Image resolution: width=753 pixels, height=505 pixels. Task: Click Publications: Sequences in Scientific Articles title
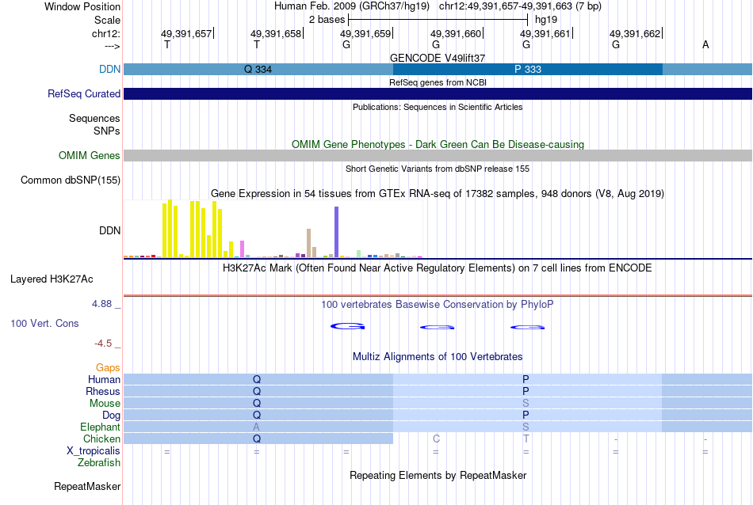pyautogui.click(x=438, y=107)
